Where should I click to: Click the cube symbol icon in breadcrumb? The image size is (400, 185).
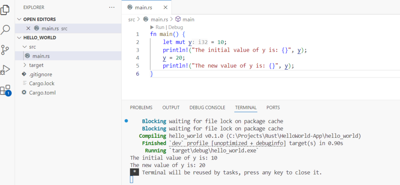[178, 19]
